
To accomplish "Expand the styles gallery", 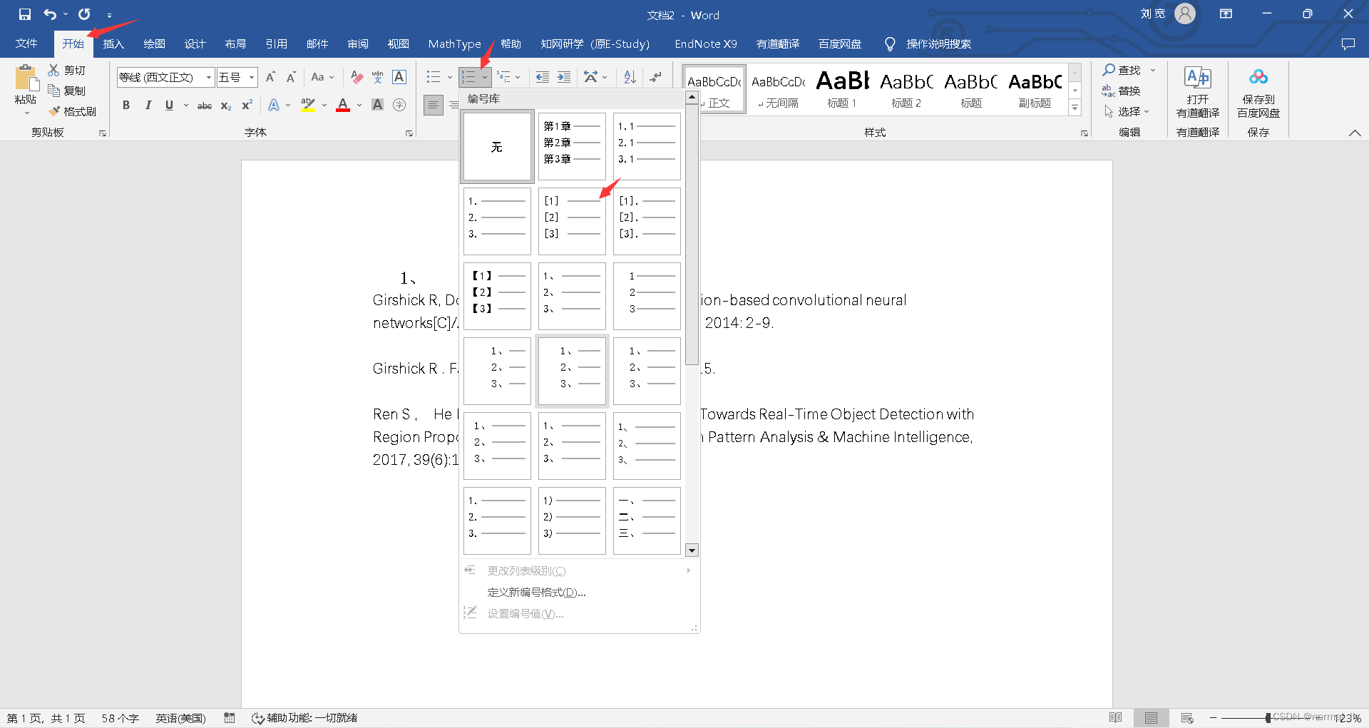I will tap(1075, 108).
